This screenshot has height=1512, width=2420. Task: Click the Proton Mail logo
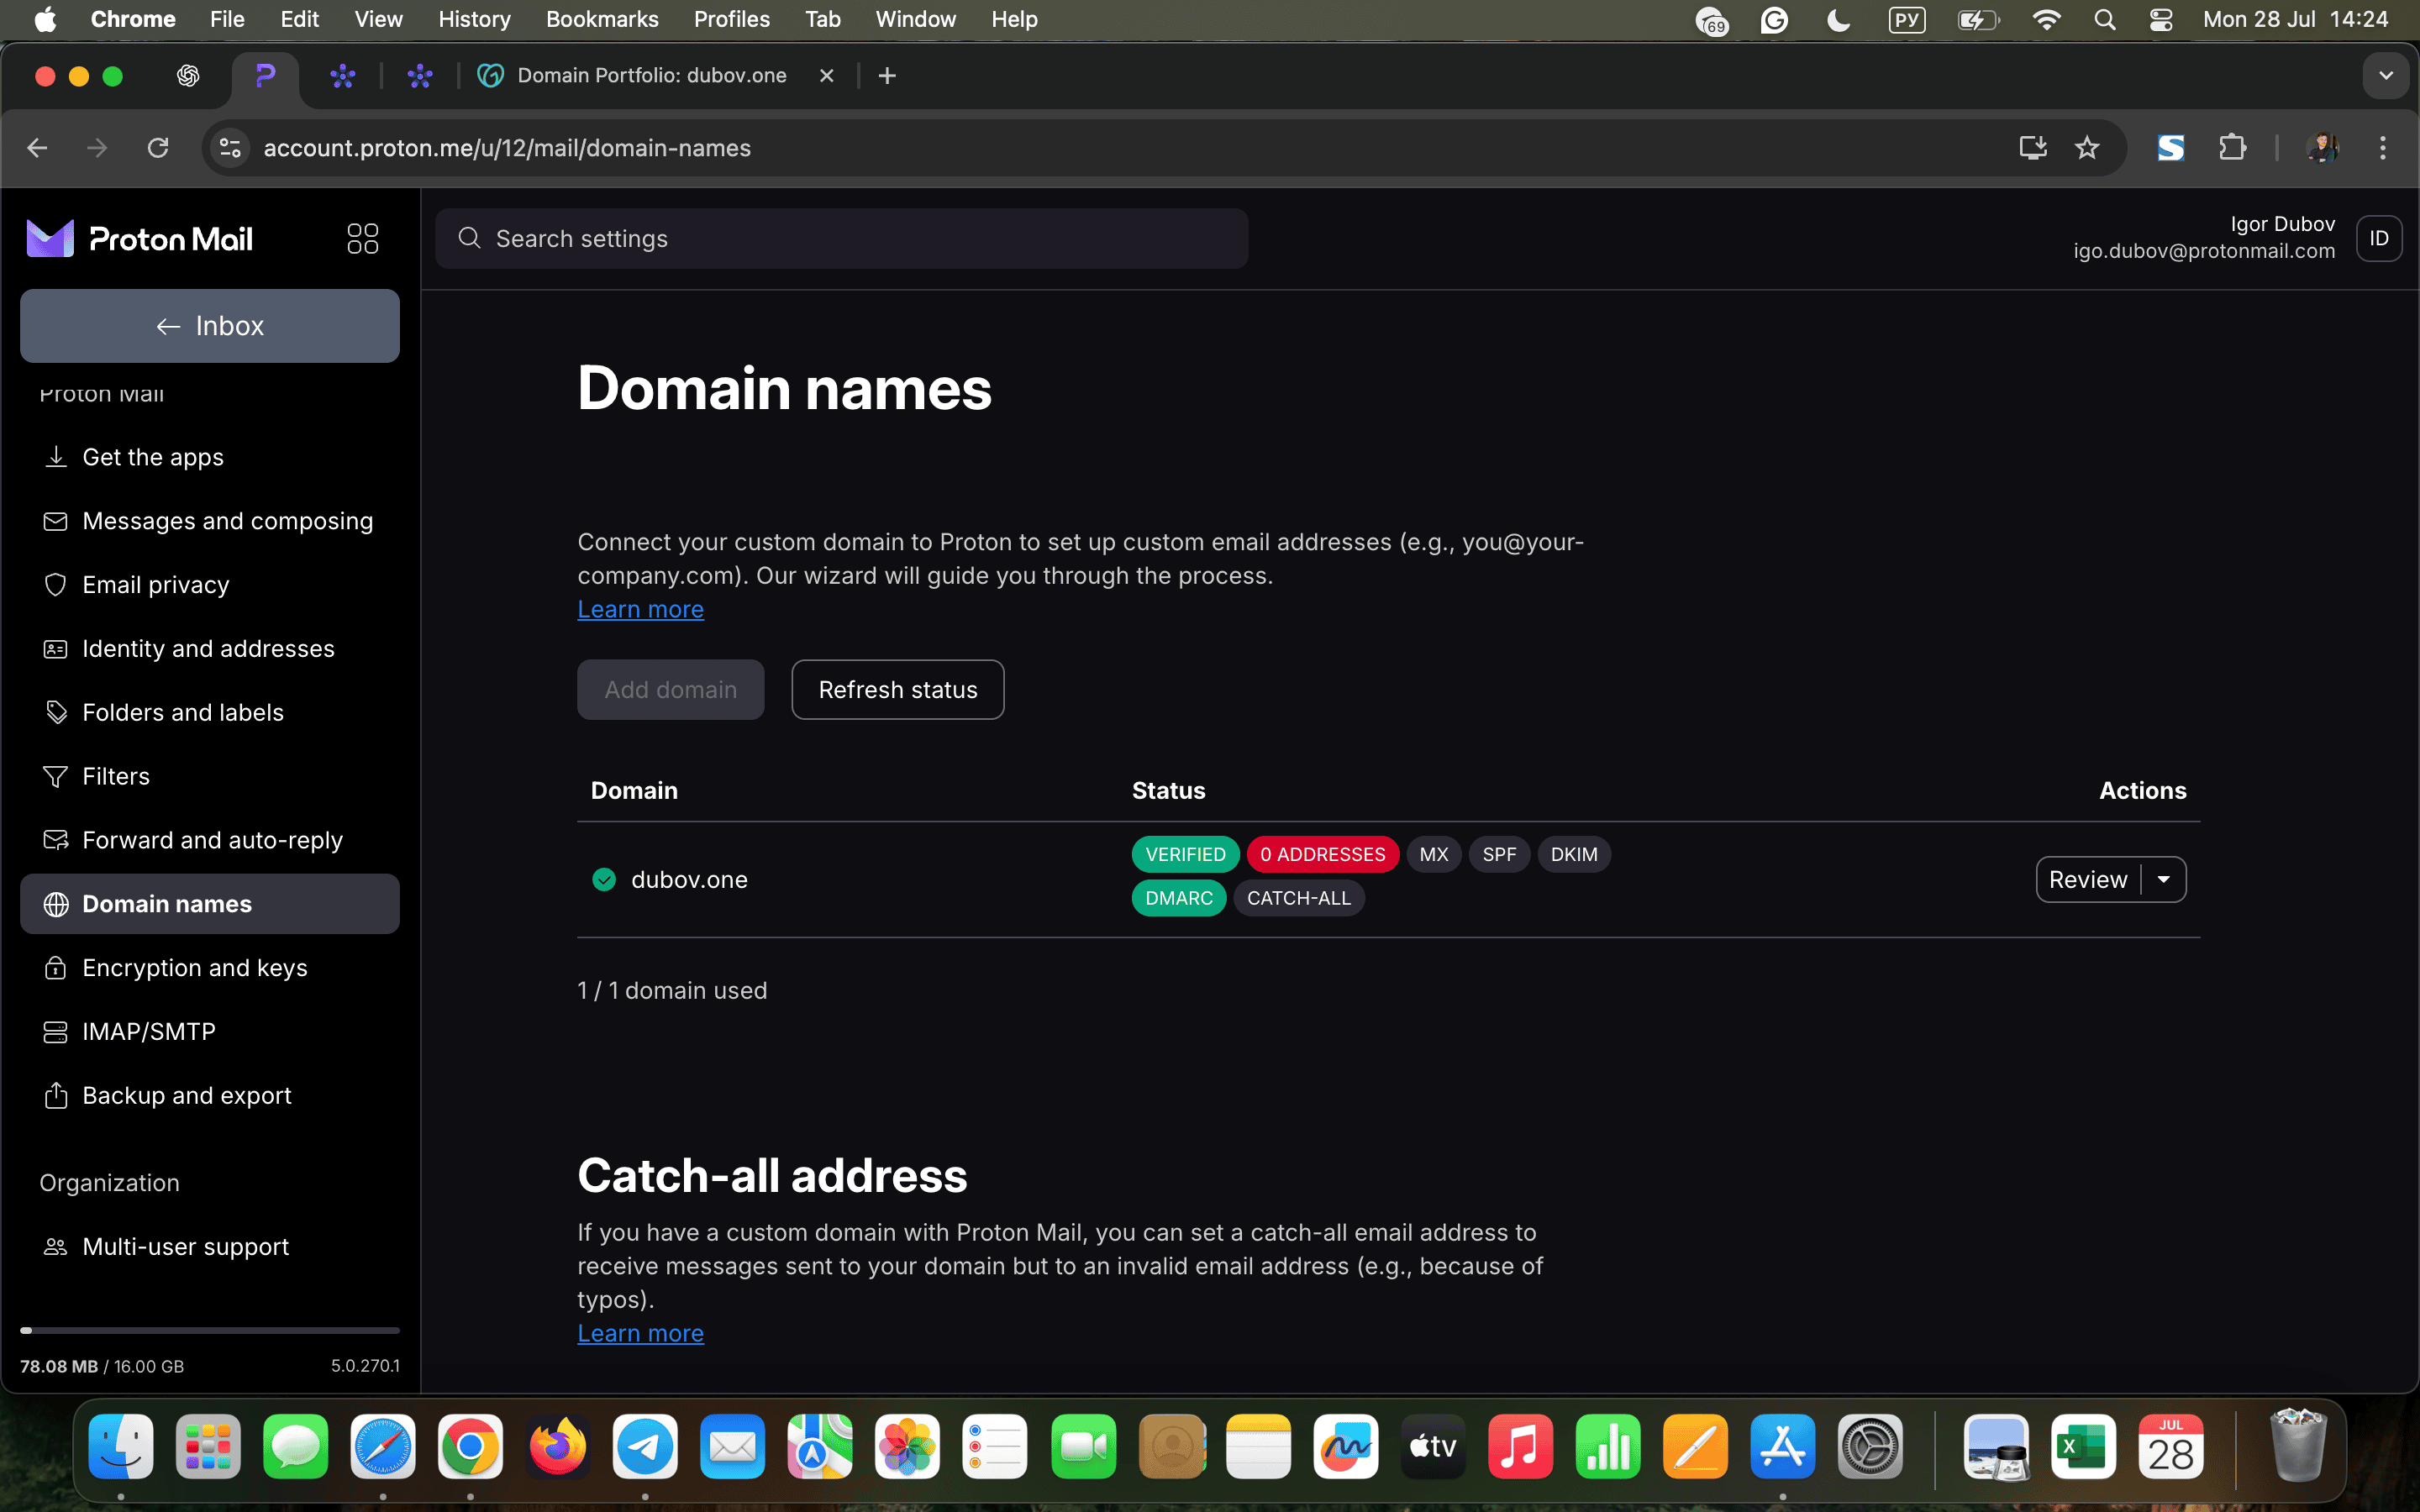pyautogui.click(x=139, y=239)
